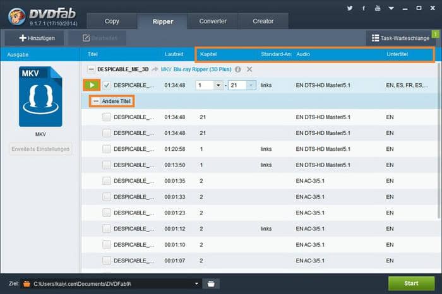Check the title with runtime 00:01:12
The image size is (442, 294).
107,228
